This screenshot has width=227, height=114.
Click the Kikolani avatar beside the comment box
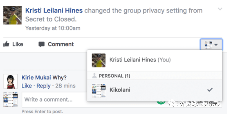[x=10, y=99]
